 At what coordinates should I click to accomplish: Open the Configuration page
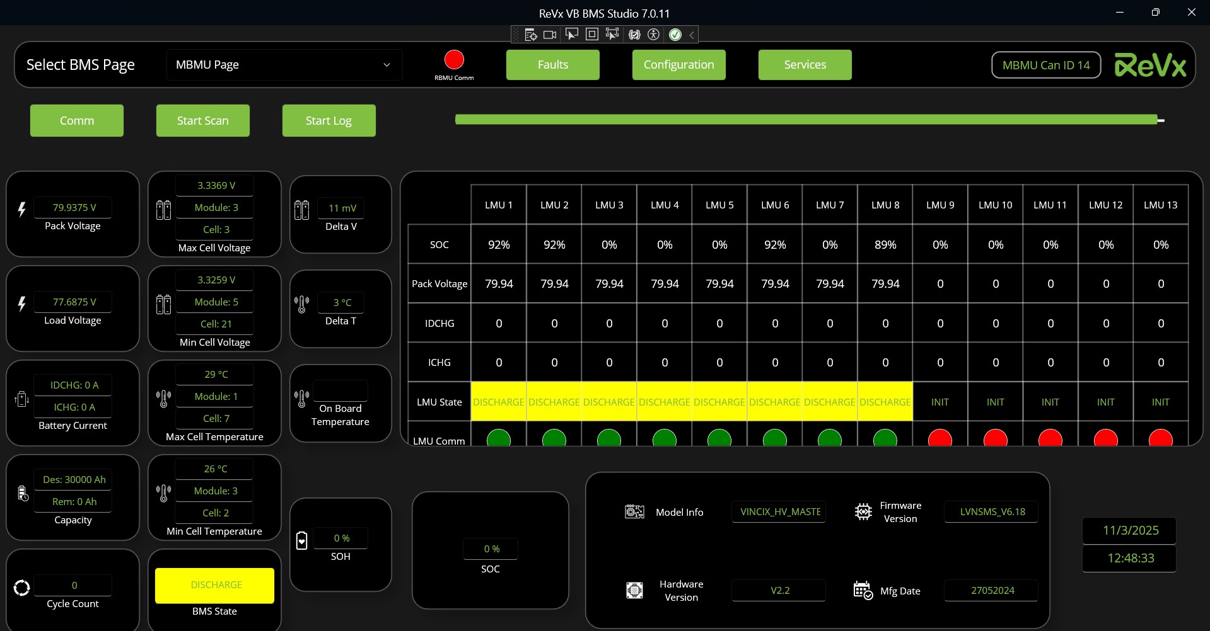[x=679, y=65]
